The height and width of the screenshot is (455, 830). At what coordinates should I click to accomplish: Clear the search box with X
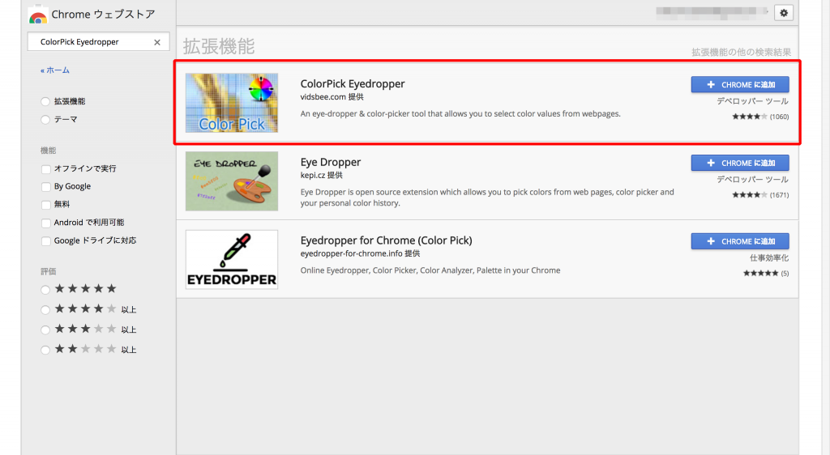point(157,42)
